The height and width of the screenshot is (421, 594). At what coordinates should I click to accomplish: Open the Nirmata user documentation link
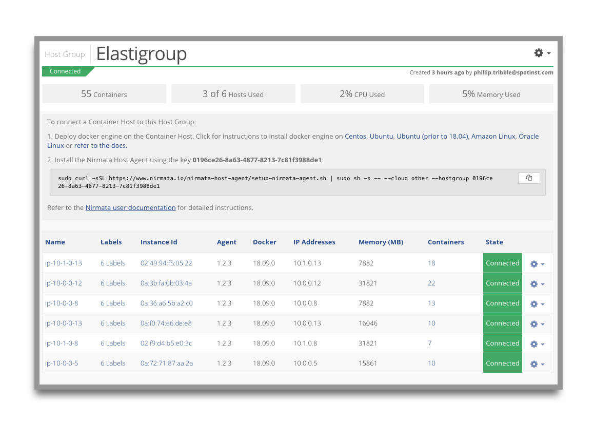pos(131,207)
